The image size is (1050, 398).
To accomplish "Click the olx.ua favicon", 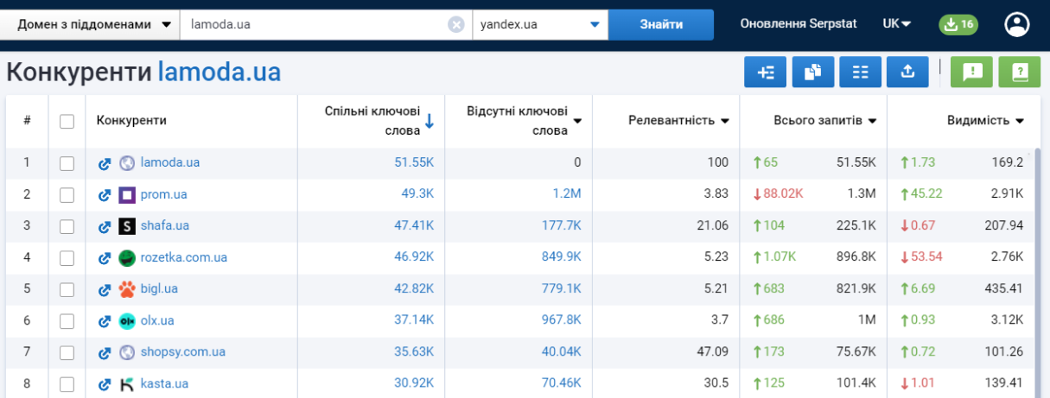I will click(x=127, y=321).
